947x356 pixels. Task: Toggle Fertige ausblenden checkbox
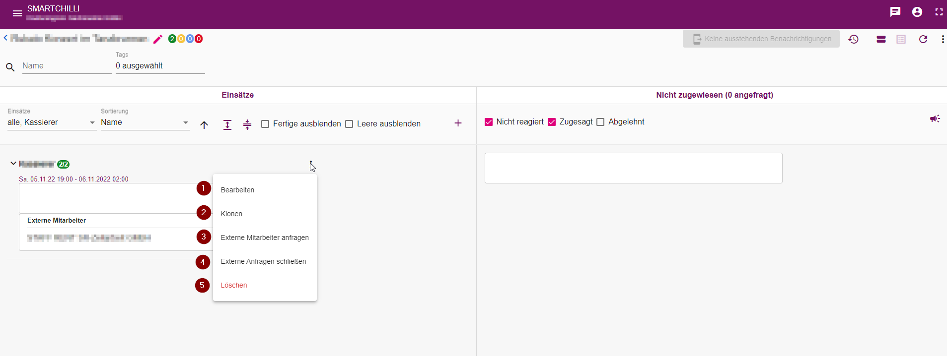(265, 124)
